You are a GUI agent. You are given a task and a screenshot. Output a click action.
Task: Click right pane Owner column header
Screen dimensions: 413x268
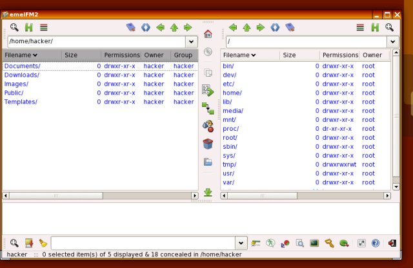(x=374, y=55)
